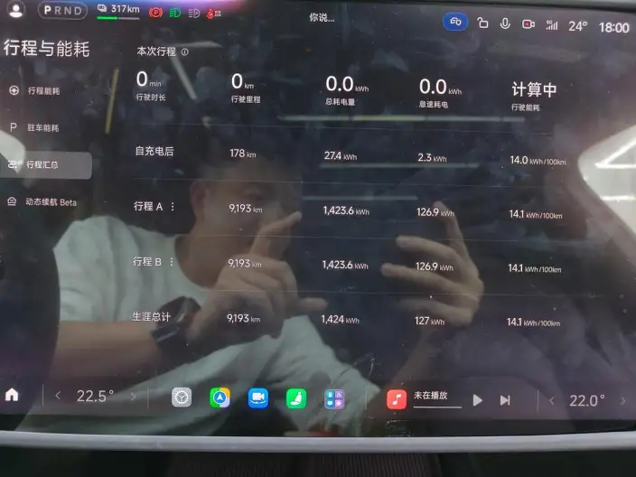Increase right temperature from 22.0°
Viewport: 636px width, 477px height.
point(623,401)
